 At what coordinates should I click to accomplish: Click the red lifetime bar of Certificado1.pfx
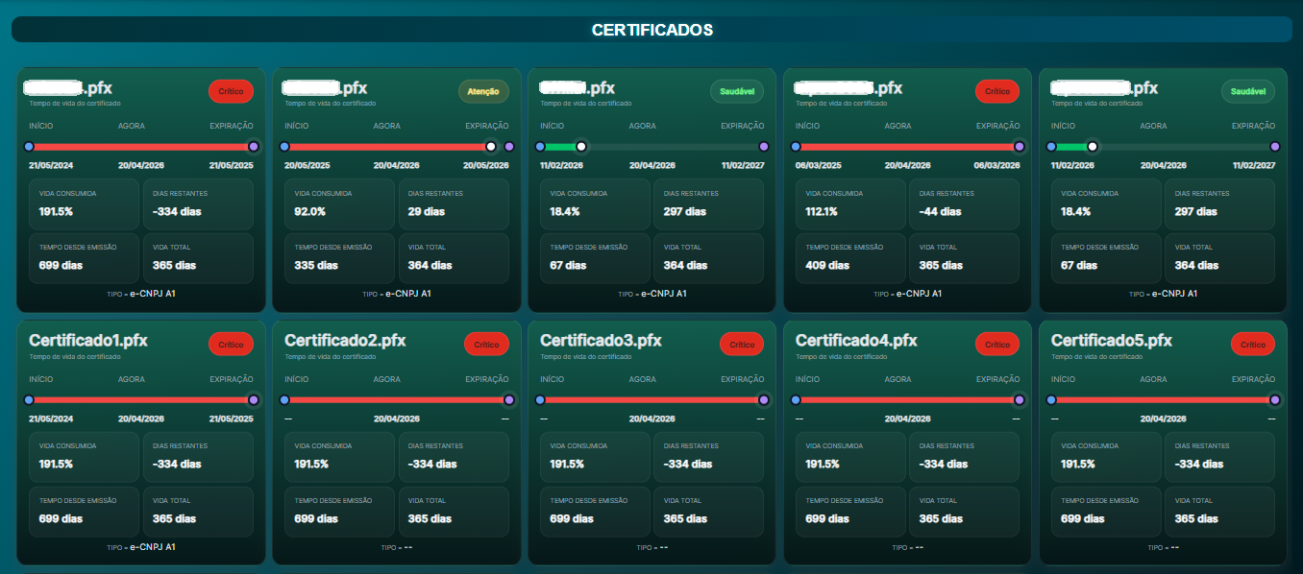[141, 399]
